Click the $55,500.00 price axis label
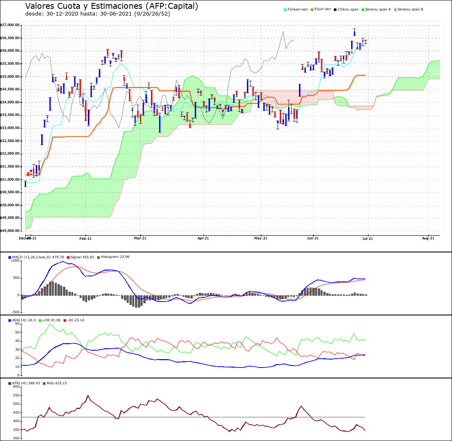 click(x=10, y=63)
